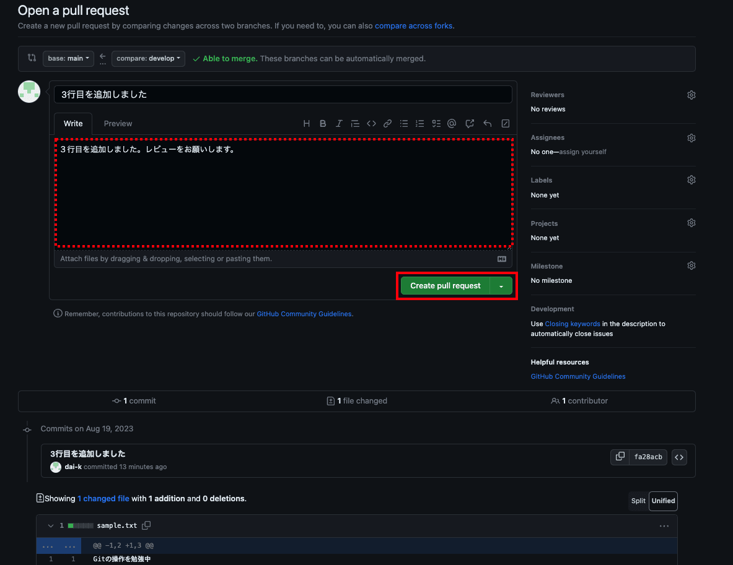Click the fa28acb commit hash
The image size is (733, 565).
pos(648,457)
